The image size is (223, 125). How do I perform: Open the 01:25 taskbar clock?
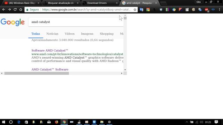click(208, 122)
